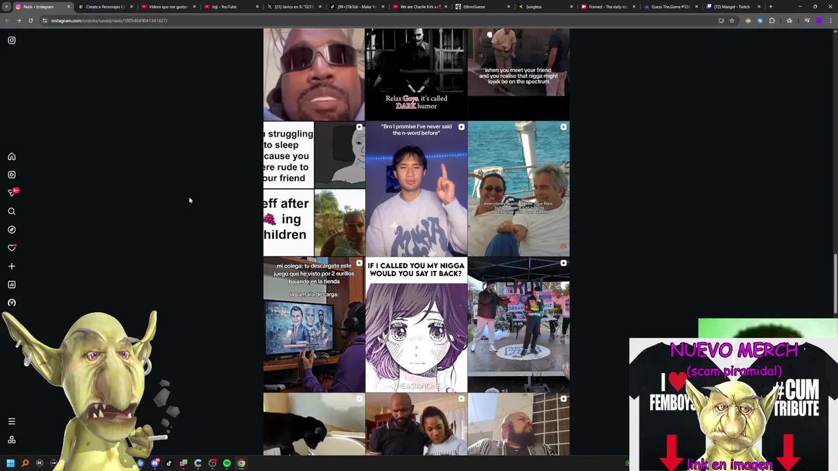Image resolution: width=838 pixels, height=471 pixels.
Task: Switch to the Guess The Game tab
Action: (x=670, y=7)
